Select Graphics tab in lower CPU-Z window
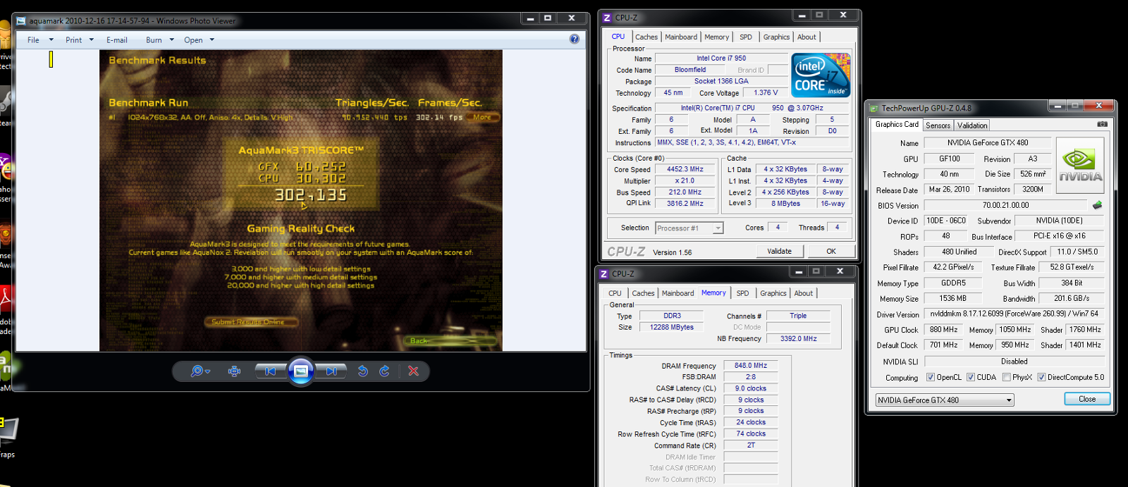The height and width of the screenshot is (487, 1128). [773, 293]
